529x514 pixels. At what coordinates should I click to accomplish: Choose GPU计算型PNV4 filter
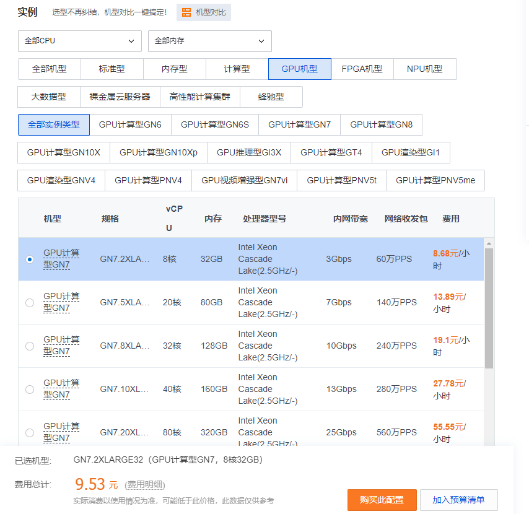(149, 181)
